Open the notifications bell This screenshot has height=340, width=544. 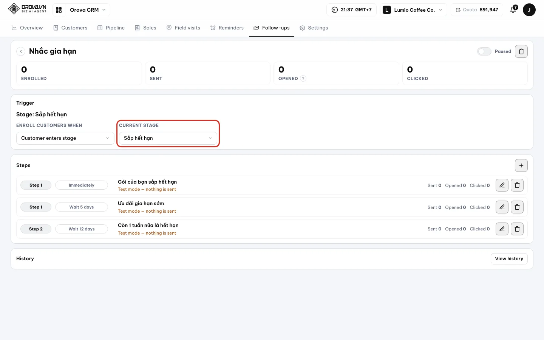click(513, 10)
